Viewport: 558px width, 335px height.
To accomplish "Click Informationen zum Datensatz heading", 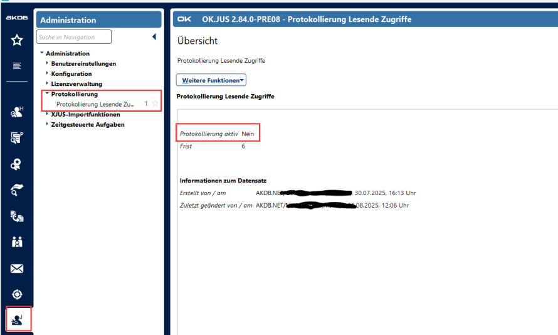I will (x=223, y=181).
